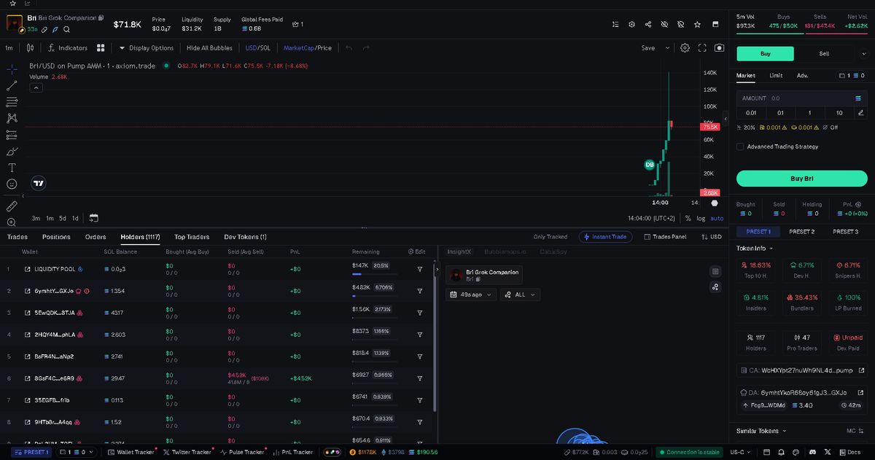The width and height of the screenshot is (875, 460).
Task: Filter 6ymhtY...GXJo holder row funnel icon
Action: tap(420, 291)
